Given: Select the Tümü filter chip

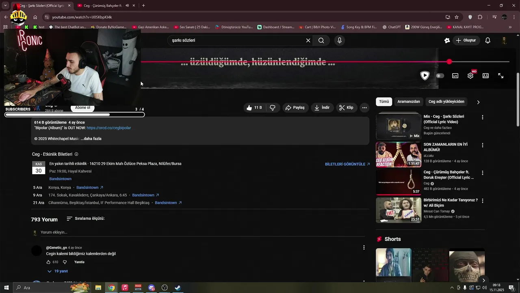Looking at the screenshot, I should tap(384, 102).
